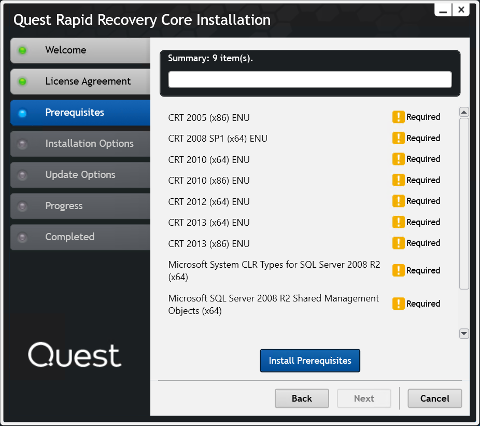The width and height of the screenshot is (480, 426).
Task: Click the scrollbar down arrow
Action: [x=464, y=334]
